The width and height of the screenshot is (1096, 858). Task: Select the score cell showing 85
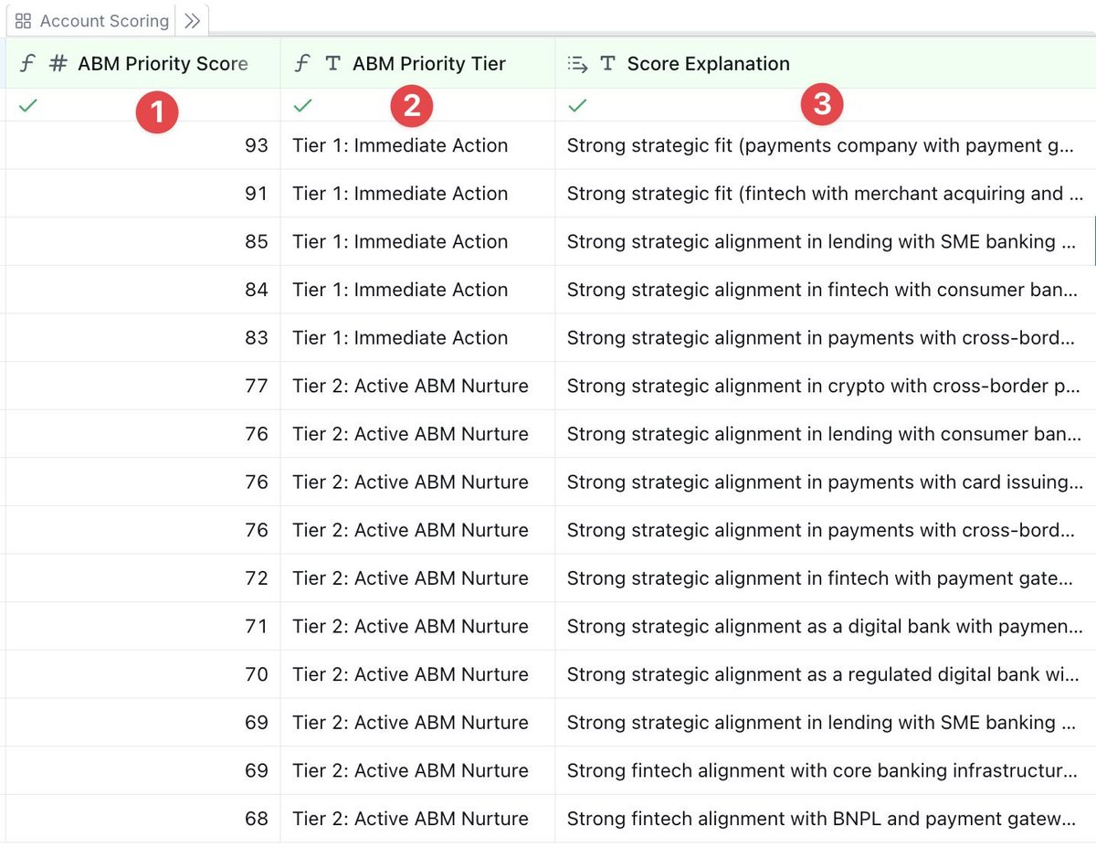(x=142, y=241)
